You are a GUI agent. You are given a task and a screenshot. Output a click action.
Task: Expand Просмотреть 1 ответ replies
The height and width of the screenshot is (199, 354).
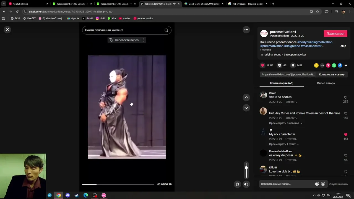[x=284, y=144]
